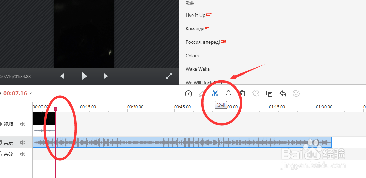Screen dimensions: 366x178
Task: Select the 音效 track label
Action: coord(8,154)
